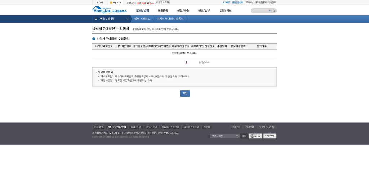Click the 총0건(1/1) result count
The width and height of the screenshot is (369, 179).
(204, 63)
